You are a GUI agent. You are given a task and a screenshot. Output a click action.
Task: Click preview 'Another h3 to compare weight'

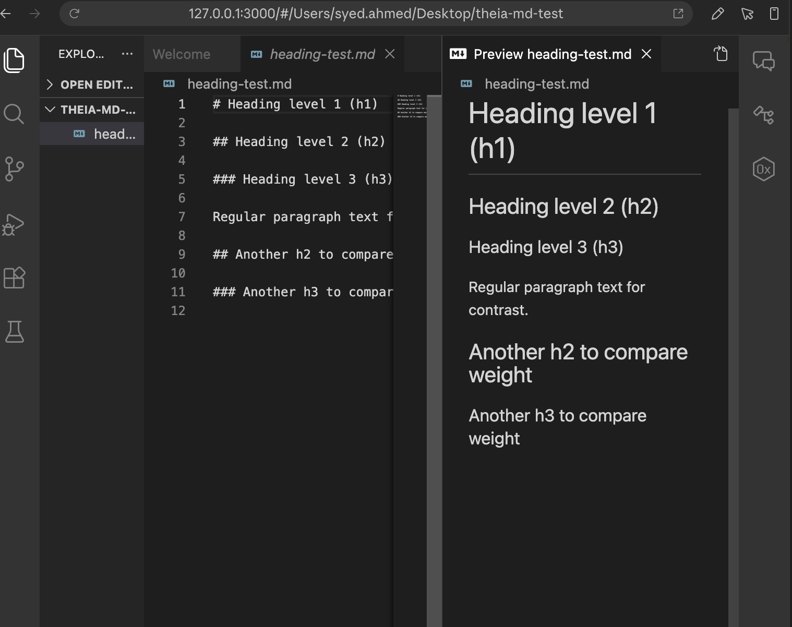(557, 427)
